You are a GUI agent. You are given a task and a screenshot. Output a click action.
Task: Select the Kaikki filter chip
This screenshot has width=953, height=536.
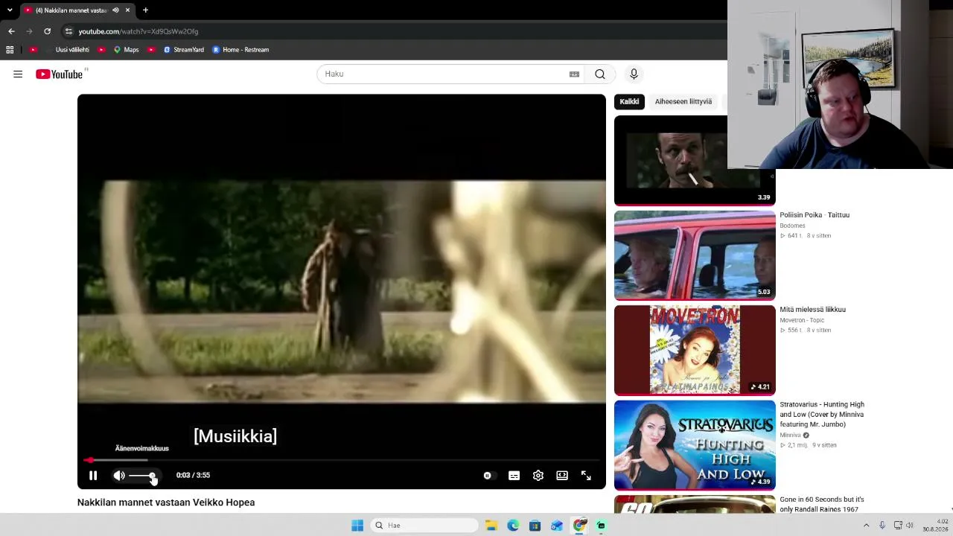(x=629, y=101)
